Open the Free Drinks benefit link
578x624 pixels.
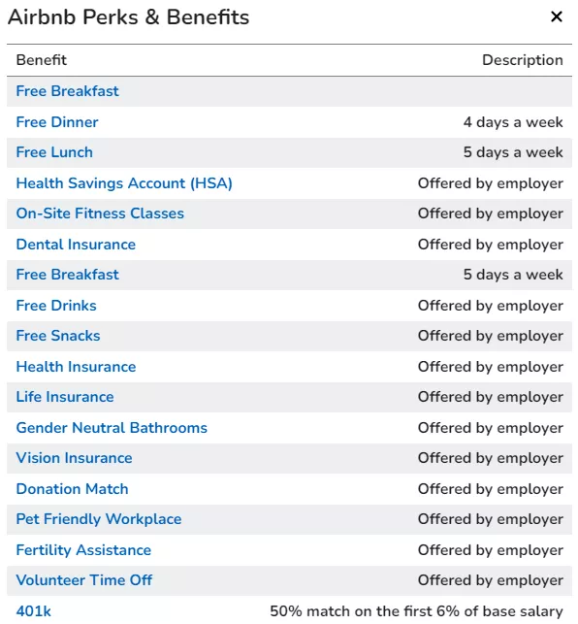click(56, 306)
